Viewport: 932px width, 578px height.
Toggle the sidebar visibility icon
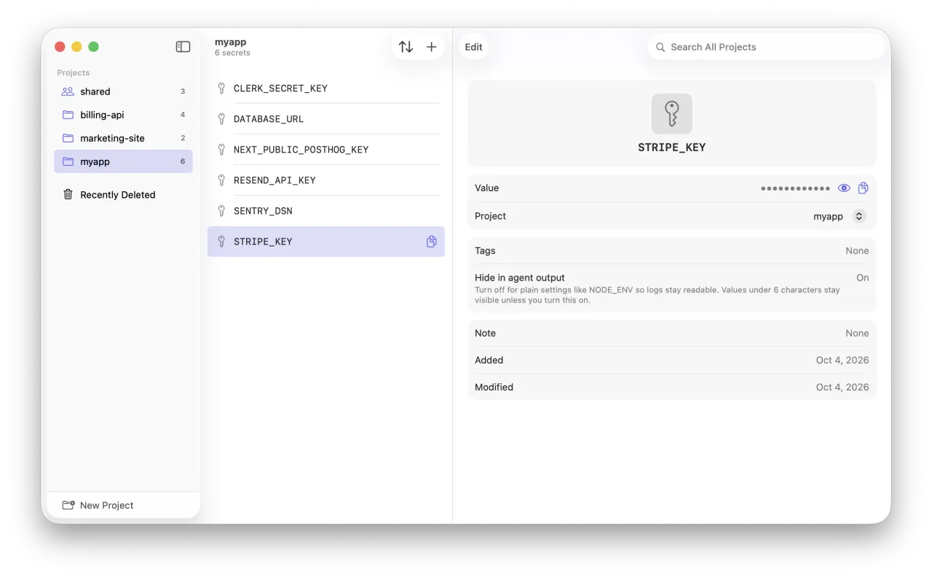pos(183,47)
